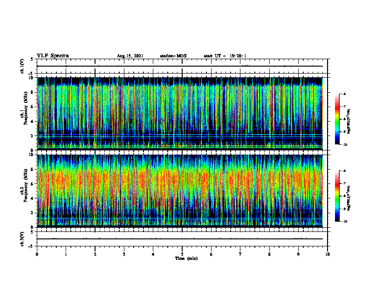
Task: Click time axis tick label '4'
Action: [153, 254]
